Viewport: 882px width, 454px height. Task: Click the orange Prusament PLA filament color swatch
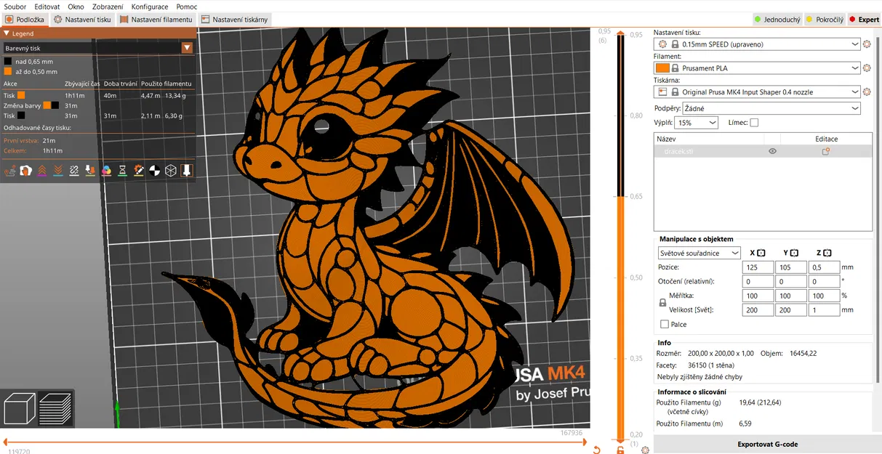pos(662,68)
